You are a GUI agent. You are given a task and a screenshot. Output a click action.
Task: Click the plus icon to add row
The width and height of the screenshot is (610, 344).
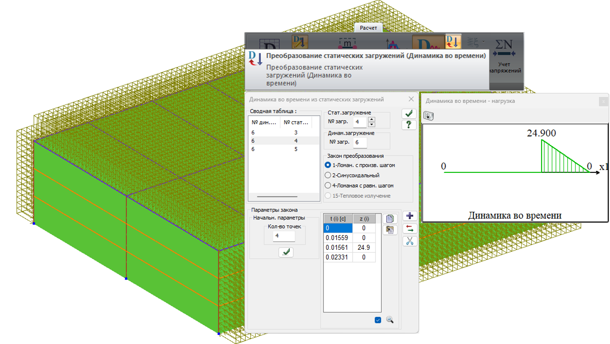[410, 216]
